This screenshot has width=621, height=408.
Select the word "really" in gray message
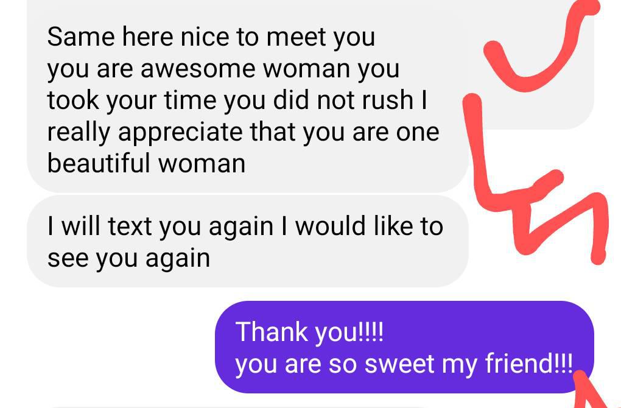click(x=79, y=133)
